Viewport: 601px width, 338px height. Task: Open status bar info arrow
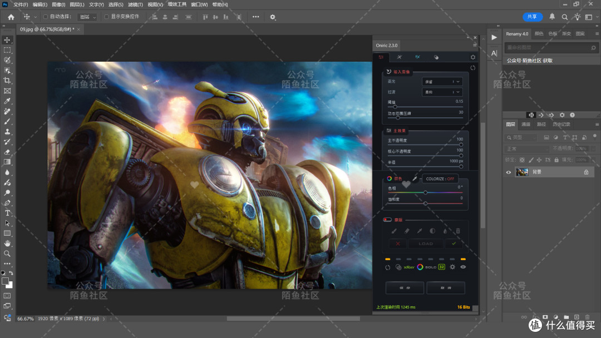(x=104, y=319)
